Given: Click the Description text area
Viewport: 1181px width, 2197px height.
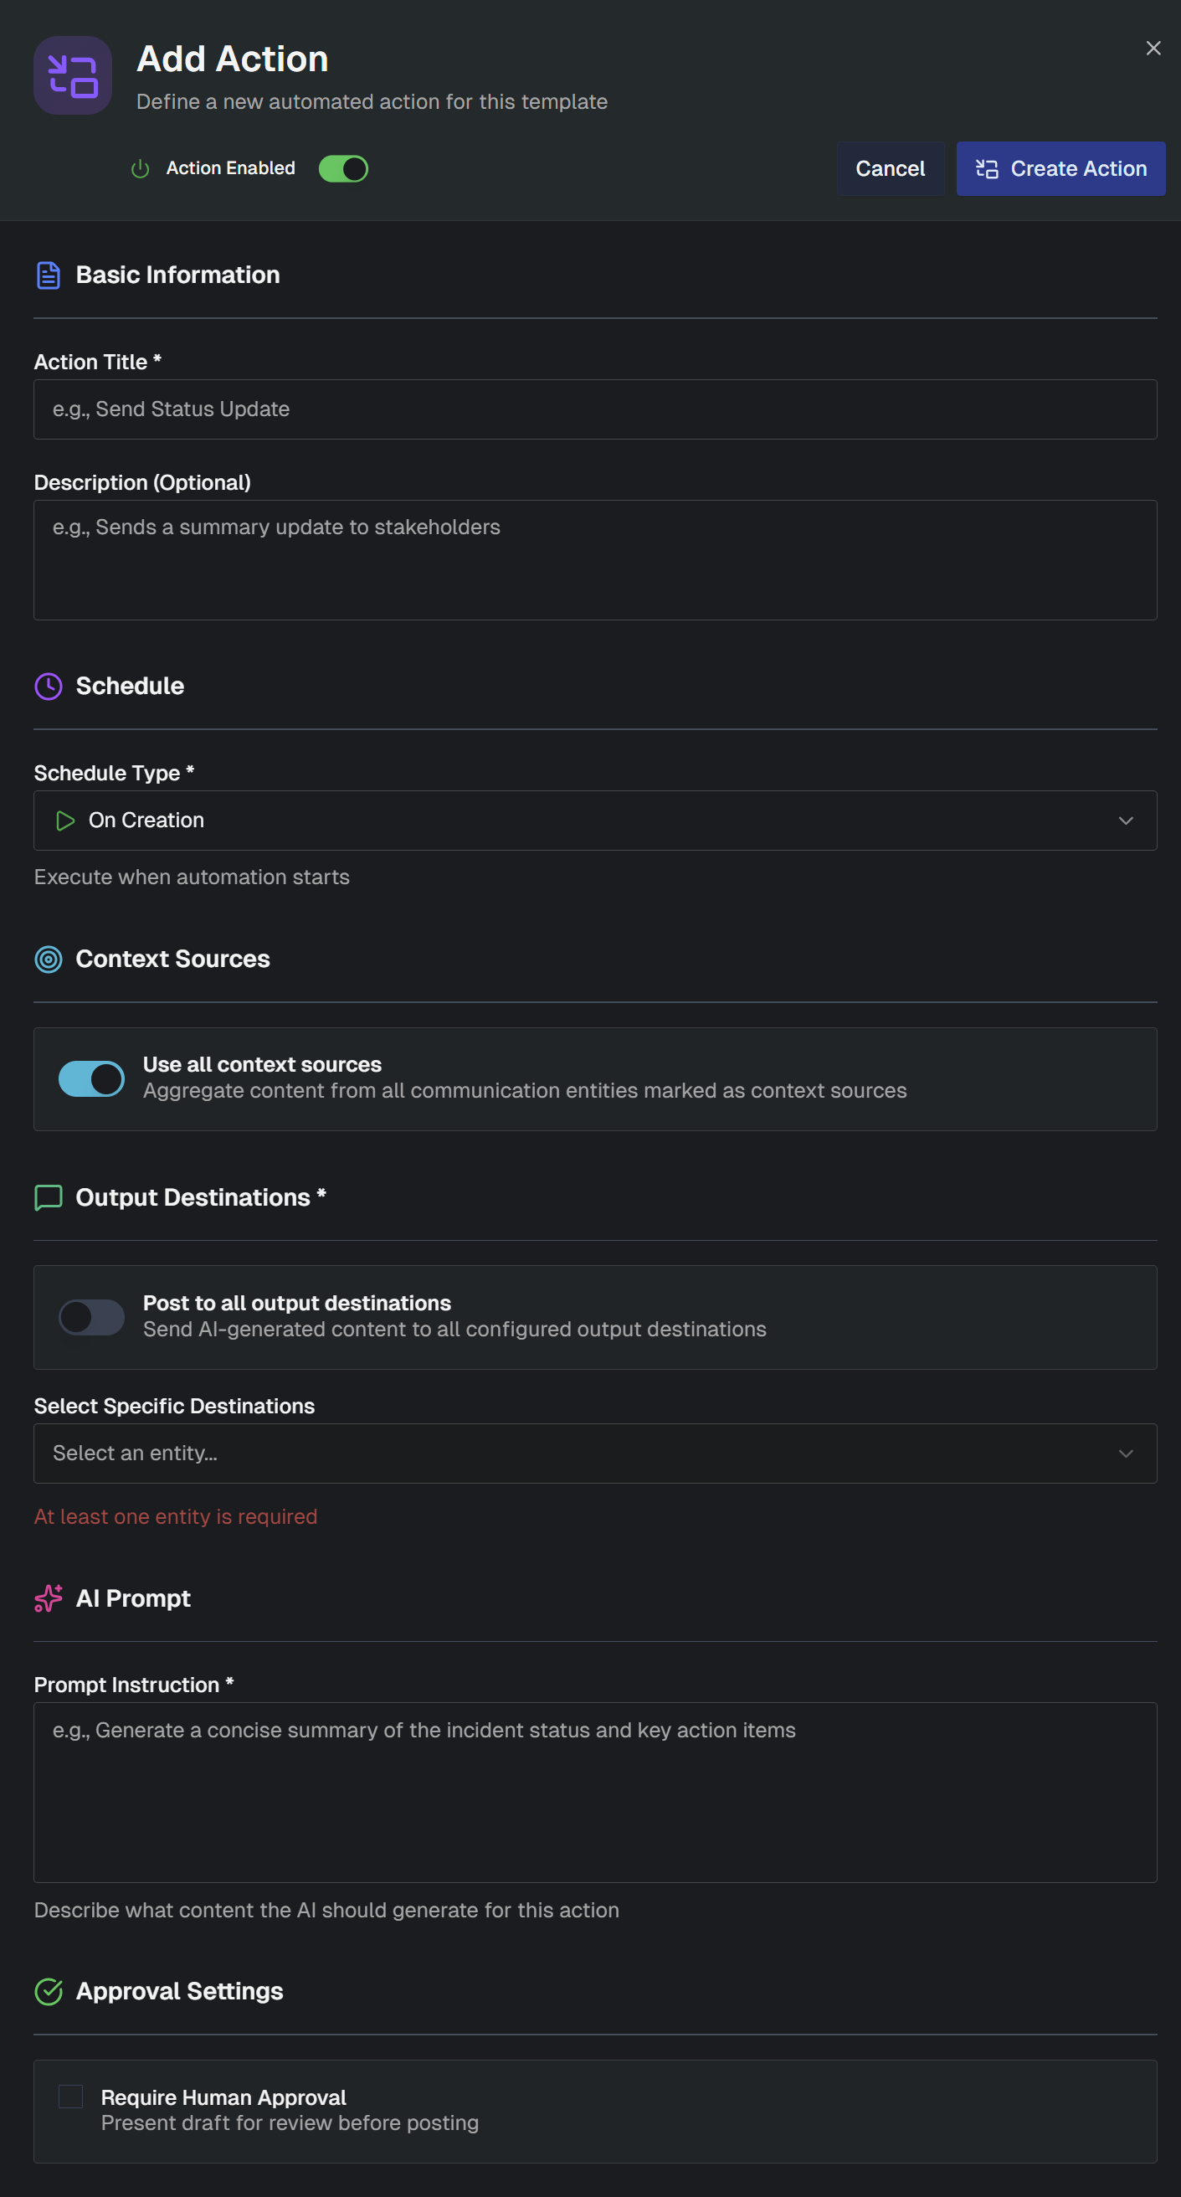Looking at the screenshot, I should click(594, 558).
